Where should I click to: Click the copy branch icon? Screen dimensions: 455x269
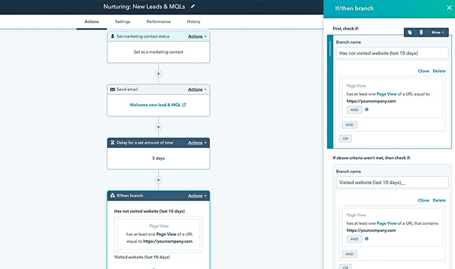pos(410,32)
